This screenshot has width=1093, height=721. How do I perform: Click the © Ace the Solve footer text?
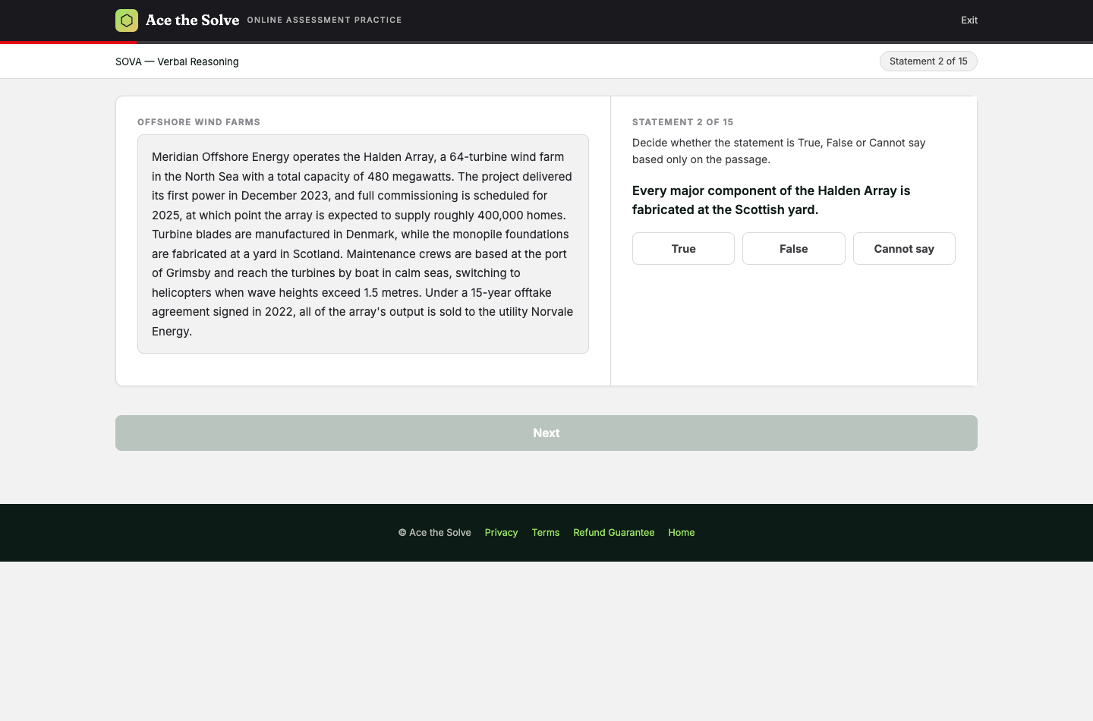(435, 533)
